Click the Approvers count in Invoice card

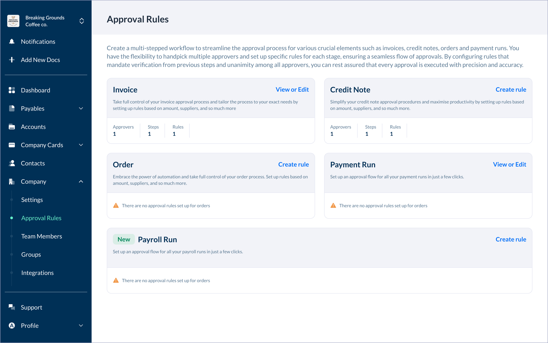(115, 134)
